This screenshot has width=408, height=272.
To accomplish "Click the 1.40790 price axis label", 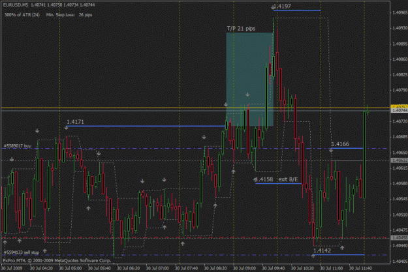I will (400, 90).
